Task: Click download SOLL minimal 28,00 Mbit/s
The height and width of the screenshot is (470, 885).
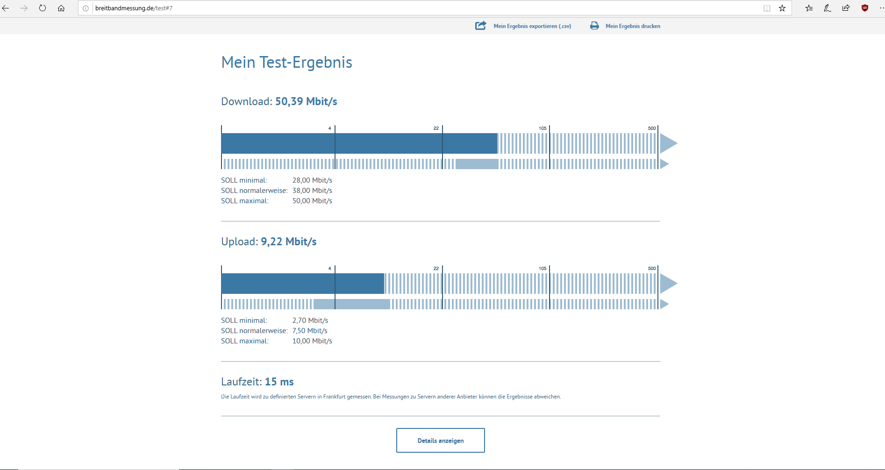Action: coord(277,180)
